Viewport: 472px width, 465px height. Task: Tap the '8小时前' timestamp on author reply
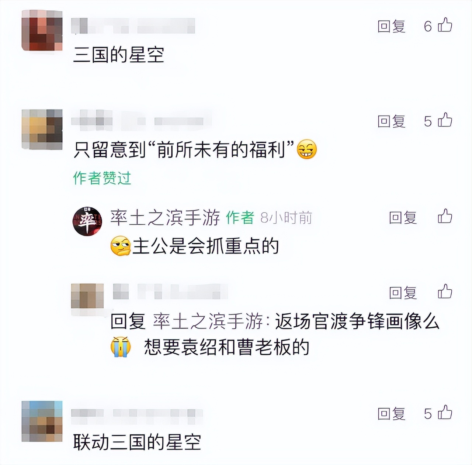(x=286, y=218)
